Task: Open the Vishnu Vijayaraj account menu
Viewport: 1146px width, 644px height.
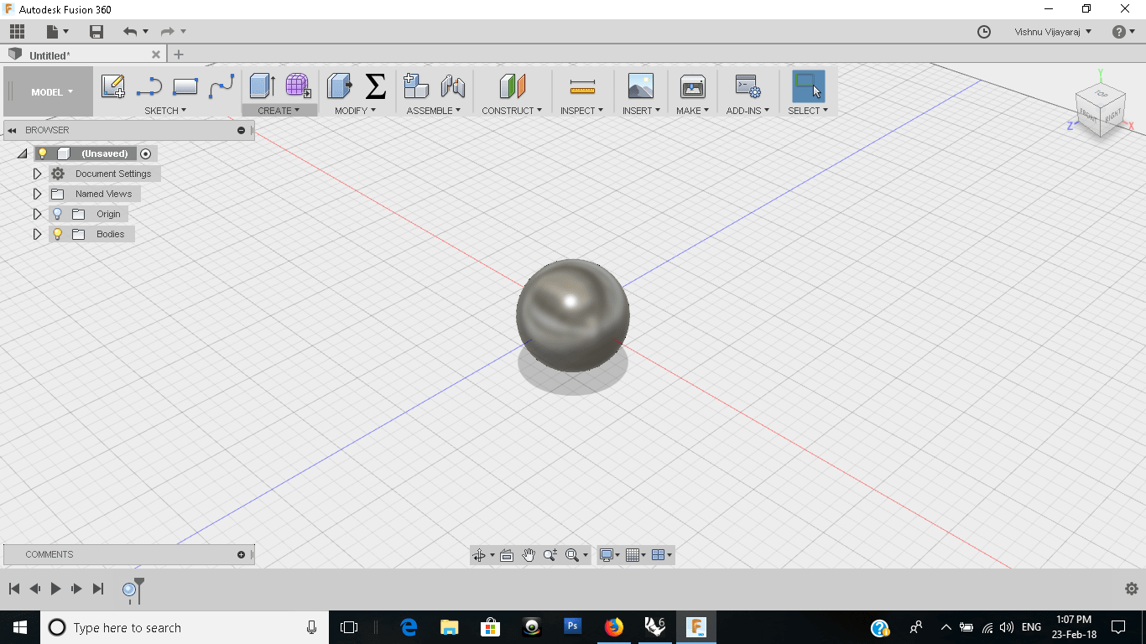Action: point(1053,32)
